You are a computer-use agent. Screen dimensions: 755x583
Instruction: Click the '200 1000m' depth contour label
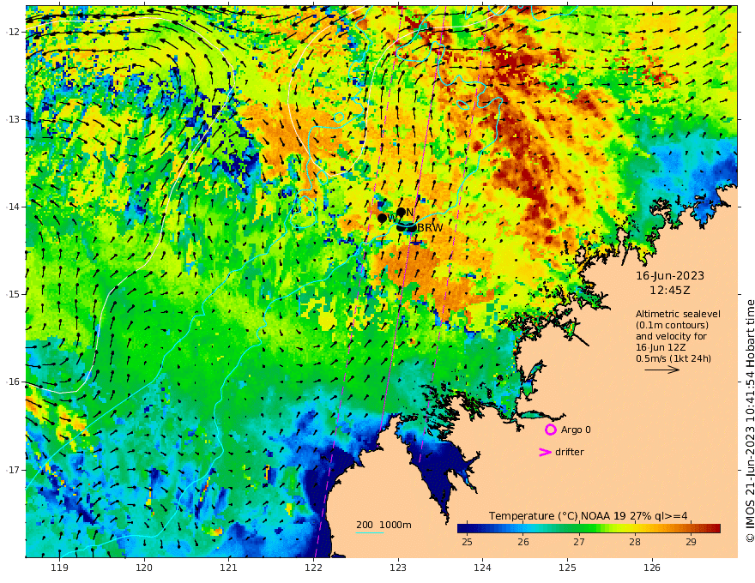(x=384, y=525)
